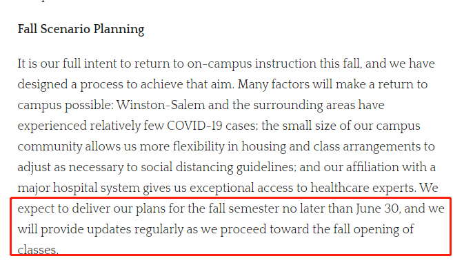453x263 pixels.
Task: Click the words "healthcare experts"
Action: point(363,188)
